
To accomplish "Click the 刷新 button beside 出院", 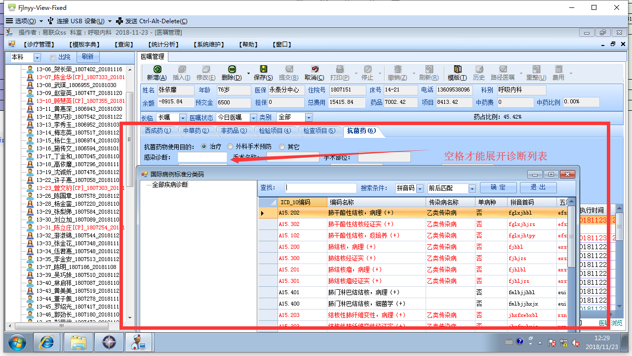I will pyautogui.click(x=87, y=57).
